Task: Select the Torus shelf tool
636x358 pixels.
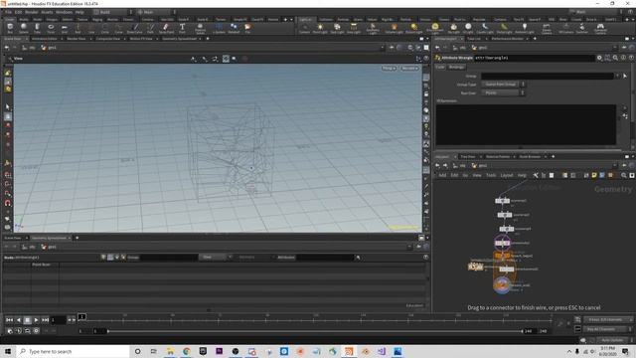Action: click(x=51, y=28)
